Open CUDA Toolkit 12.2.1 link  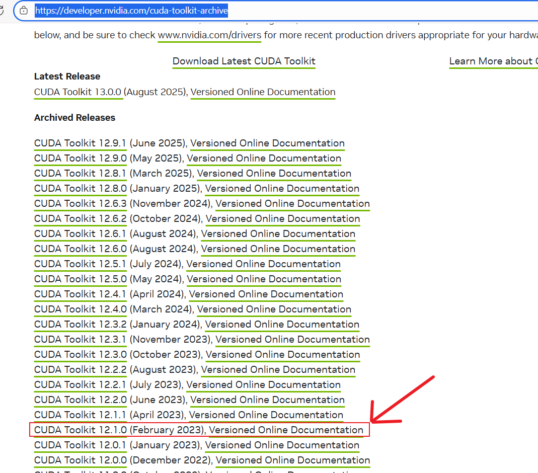click(x=81, y=384)
